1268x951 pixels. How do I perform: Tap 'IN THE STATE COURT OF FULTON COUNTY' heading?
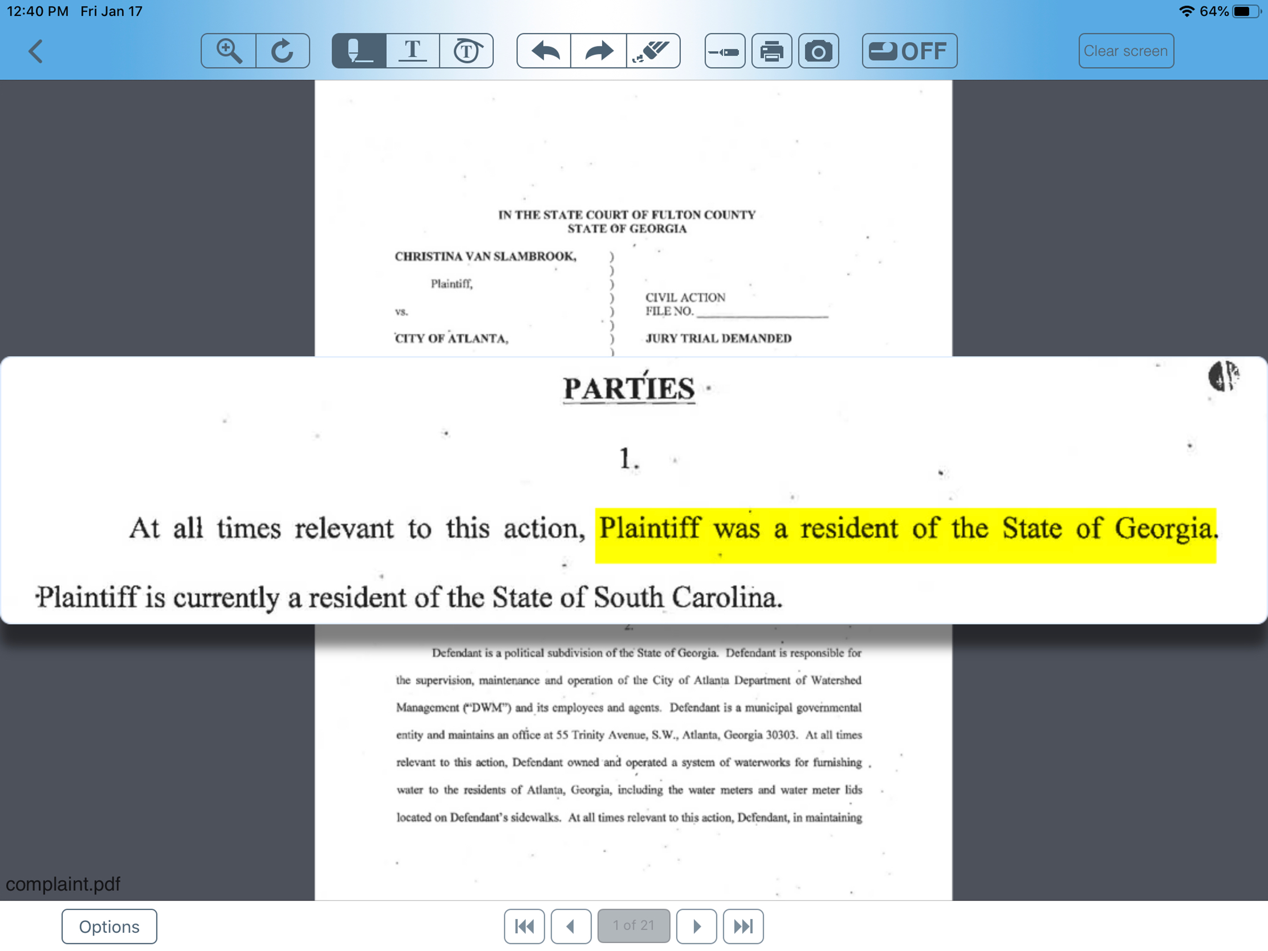click(x=627, y=215)
